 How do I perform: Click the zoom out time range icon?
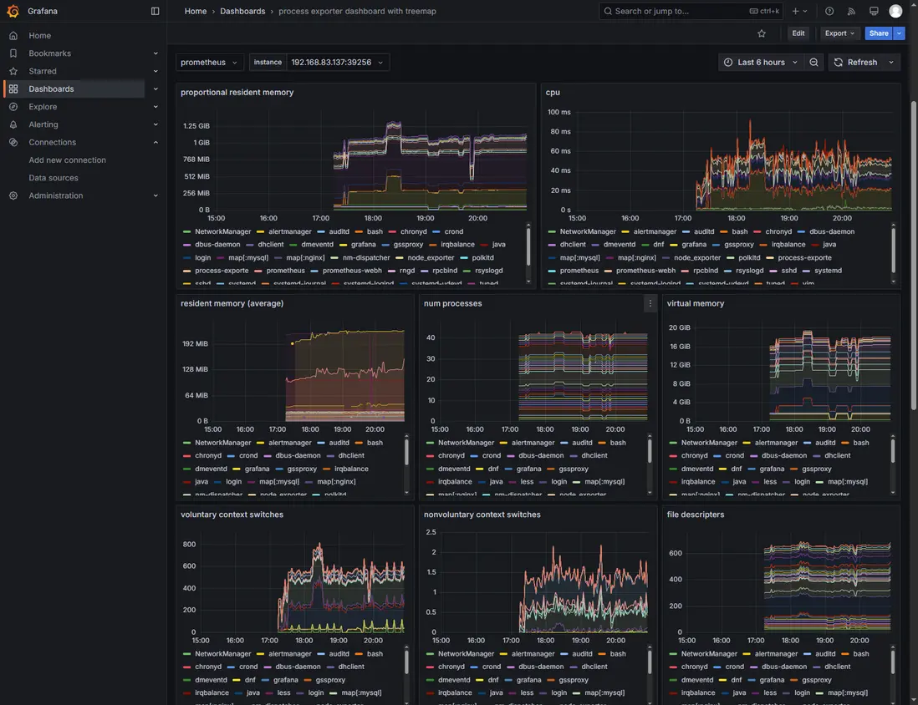[x=813, y=63]
